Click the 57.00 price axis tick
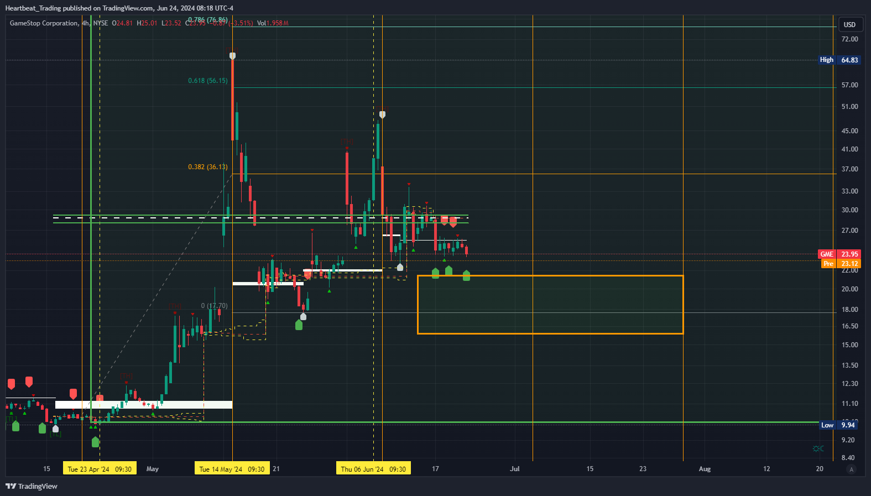Screen dimensions: 871x496 coord(849,85)
